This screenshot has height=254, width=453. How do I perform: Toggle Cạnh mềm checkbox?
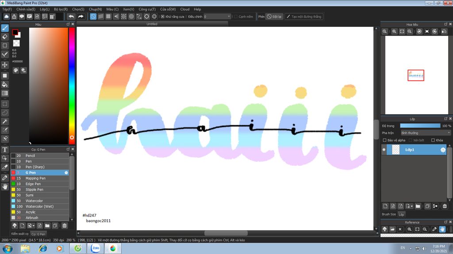coord(235,17)
